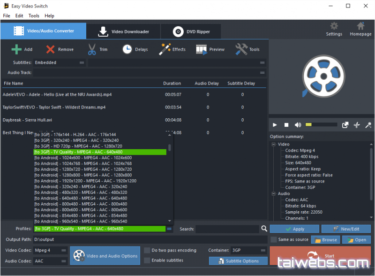The image size is (375, 276).
Task: Click the Subtitle Options button
Action: click(238, 261)
